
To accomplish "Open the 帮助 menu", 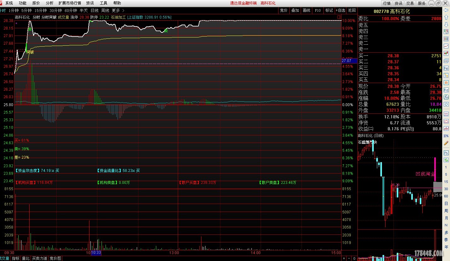I will (117, 3).
